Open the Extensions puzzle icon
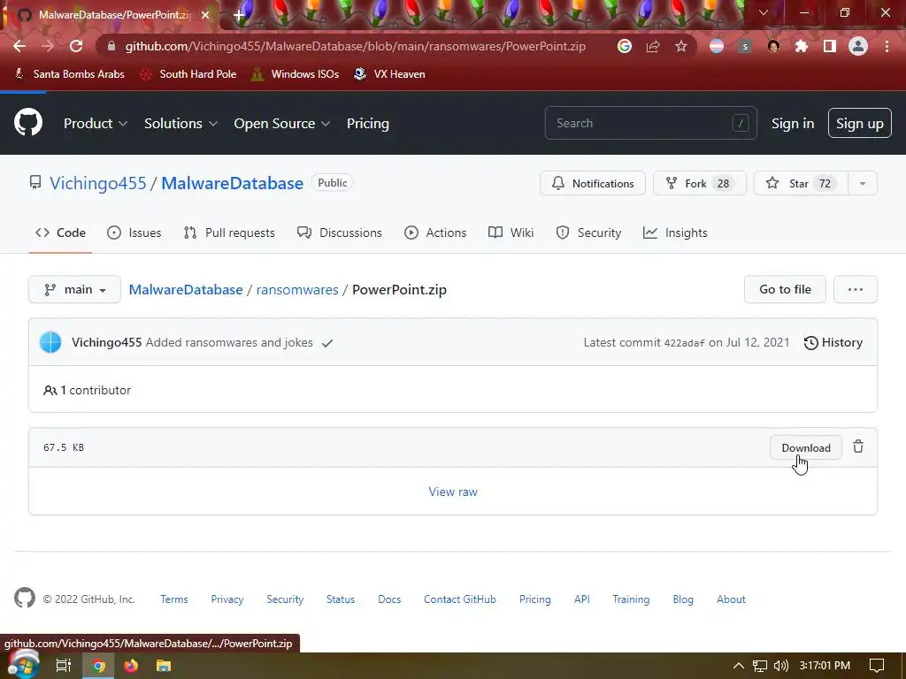Screen dimensions: 906x679 coord(802,46)
